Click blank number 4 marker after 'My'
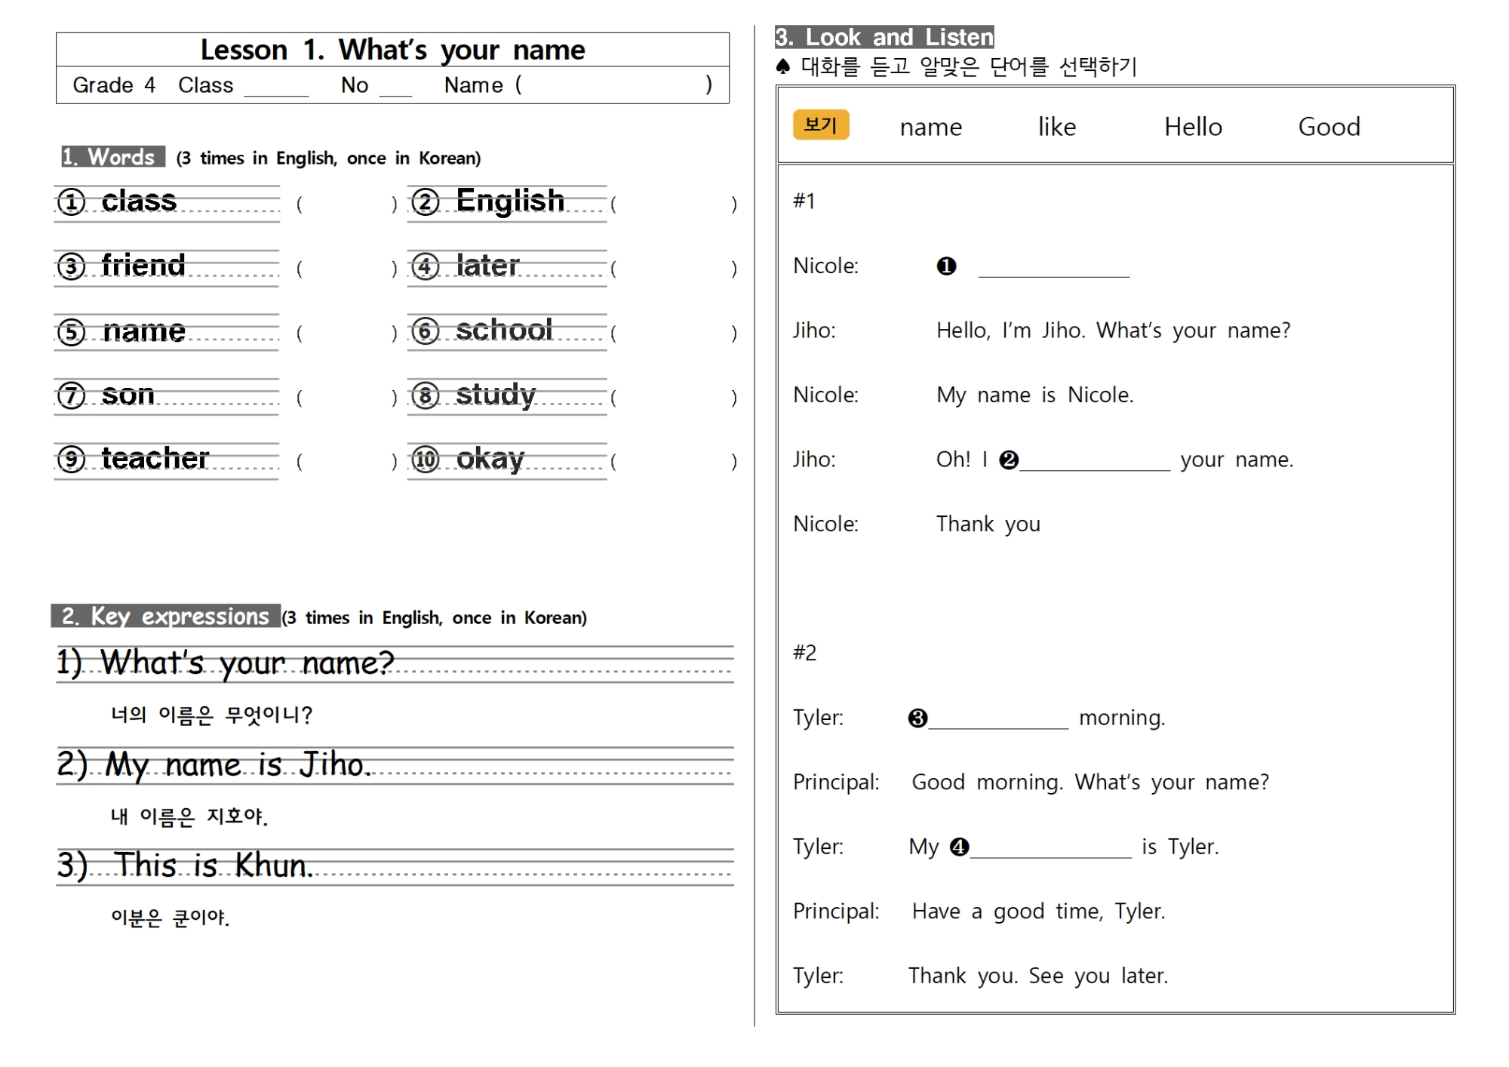This screenshot has width=1509, height=1067. click(959, 847)
